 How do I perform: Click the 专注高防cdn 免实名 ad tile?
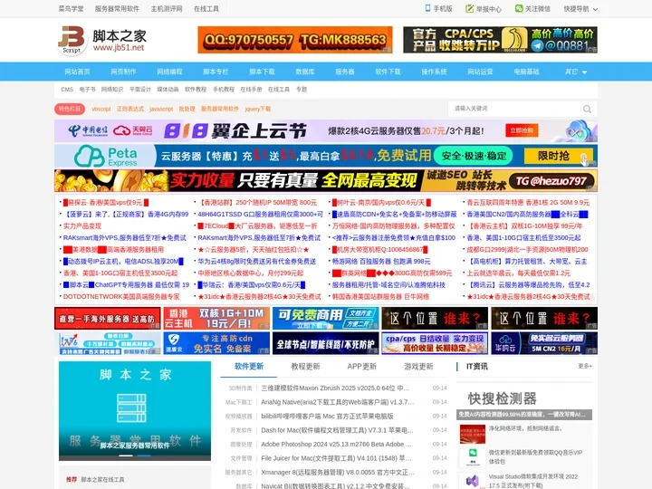click(x=216, y=343)
